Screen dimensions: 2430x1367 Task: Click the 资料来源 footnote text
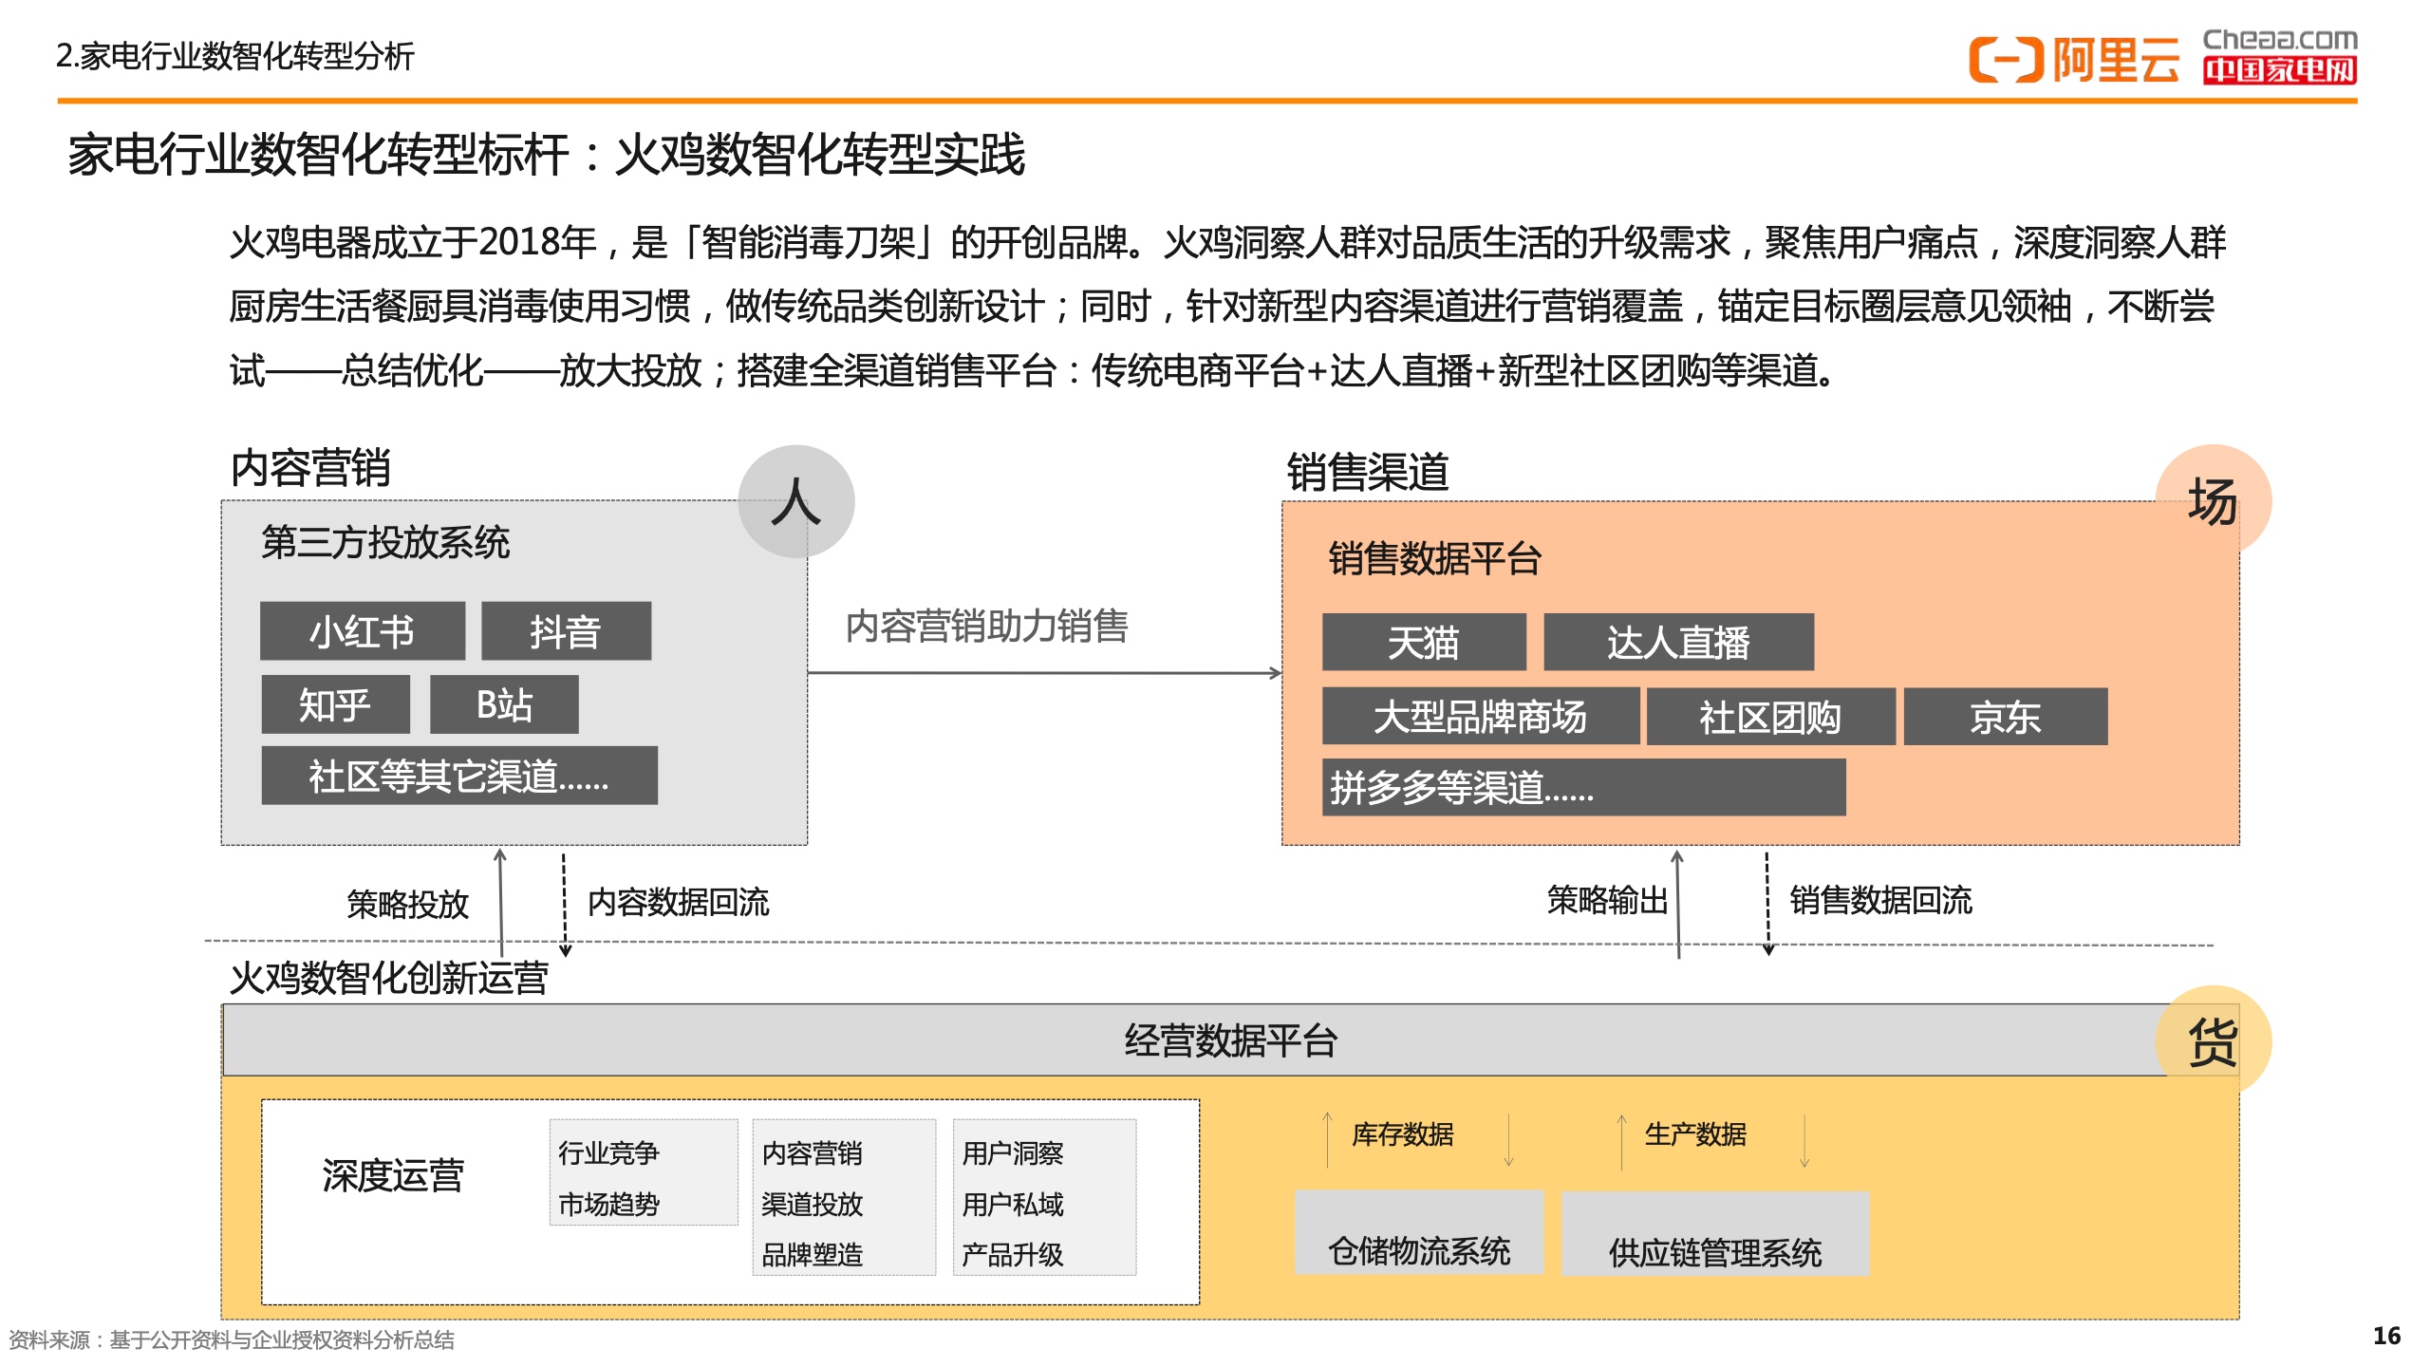click(x=232, y=1339)
